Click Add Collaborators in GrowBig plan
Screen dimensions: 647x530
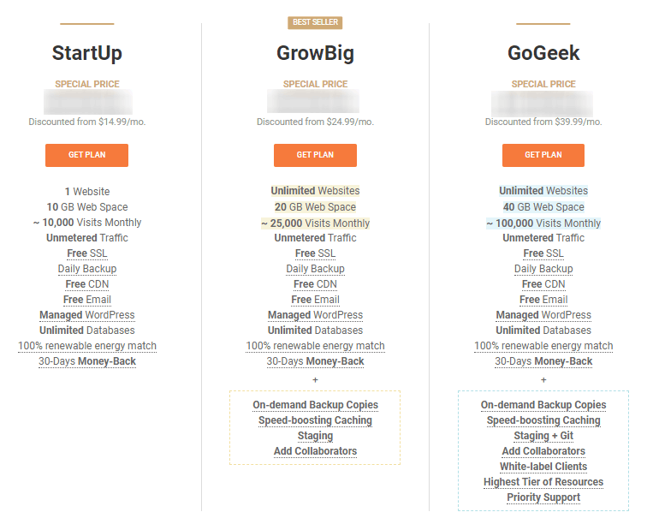pyautogui.click(x=315, y=451)
